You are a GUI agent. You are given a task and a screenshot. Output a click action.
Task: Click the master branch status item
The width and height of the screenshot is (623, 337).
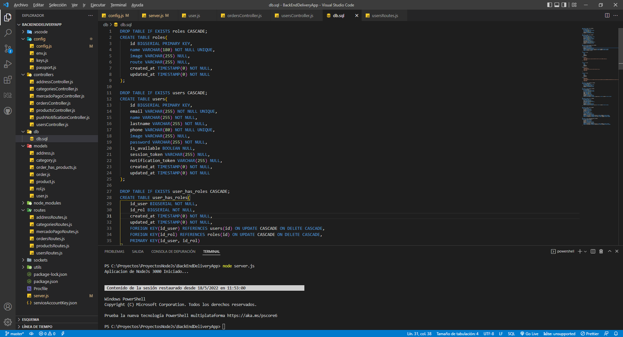pyautogui.click(x=14, y=334)
